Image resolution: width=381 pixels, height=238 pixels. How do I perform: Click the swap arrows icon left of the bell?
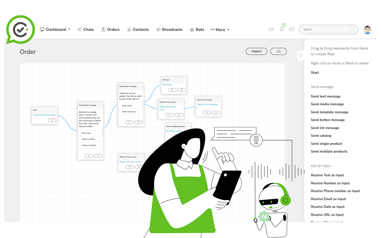271,29
